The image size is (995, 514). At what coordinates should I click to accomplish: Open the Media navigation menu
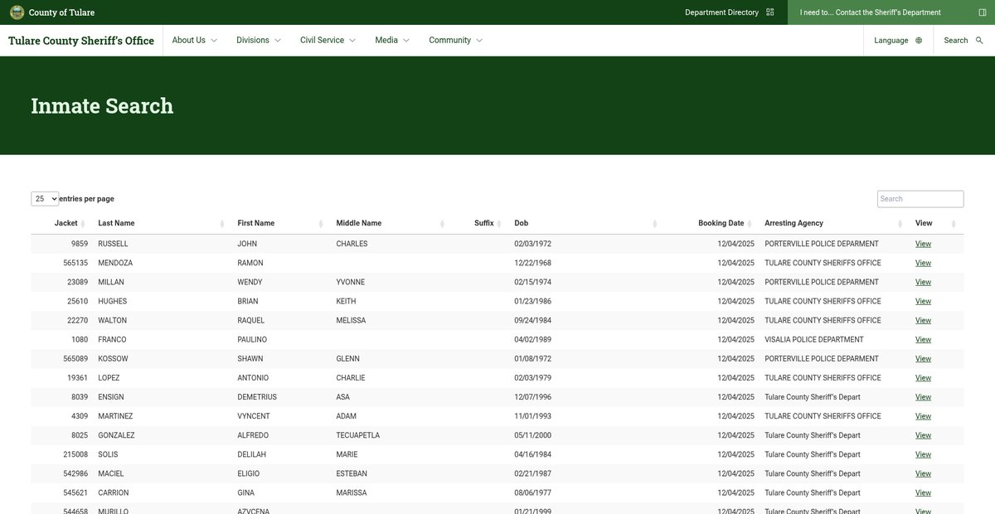tap(391, 41)
